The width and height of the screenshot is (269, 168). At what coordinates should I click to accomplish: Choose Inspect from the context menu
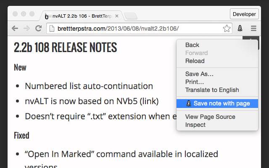(x=195, y=125)
